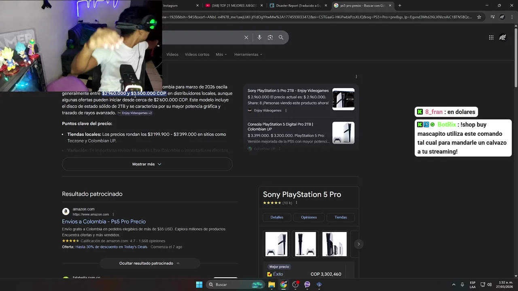Screen dimensions: 518x291
Task: Open the clock showing 1:32 a. m.
Action: pyautogui.click(x=505, y=285)
